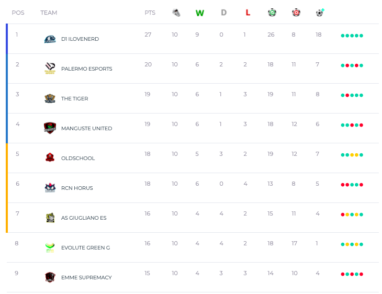Click the goals scored green-check ball icon
382x294 pixels.
(272, 13)
